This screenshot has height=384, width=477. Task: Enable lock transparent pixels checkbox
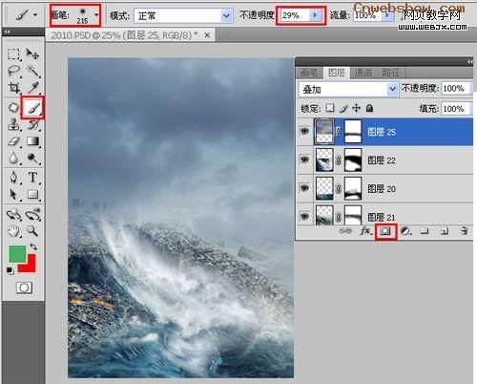330,108
